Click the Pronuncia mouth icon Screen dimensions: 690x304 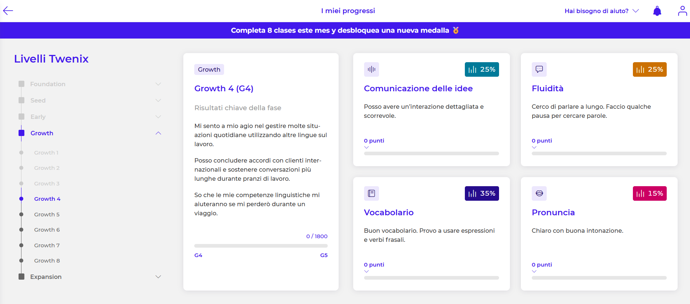[539, 193]
